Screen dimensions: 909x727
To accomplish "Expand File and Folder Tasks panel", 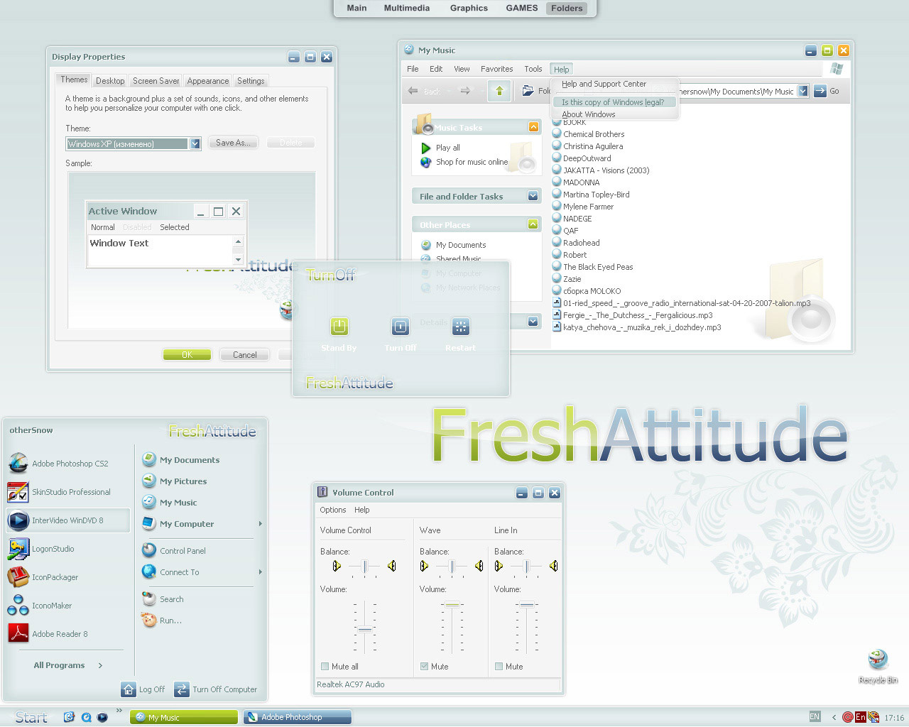I will point(533,196).
